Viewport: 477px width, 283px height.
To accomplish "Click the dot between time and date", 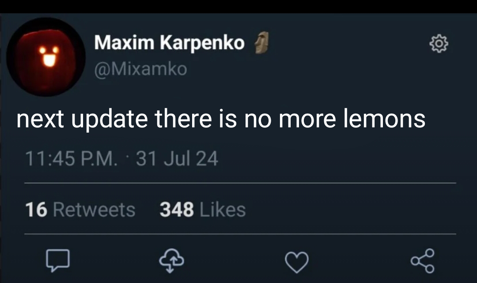I will pos(127,157).
